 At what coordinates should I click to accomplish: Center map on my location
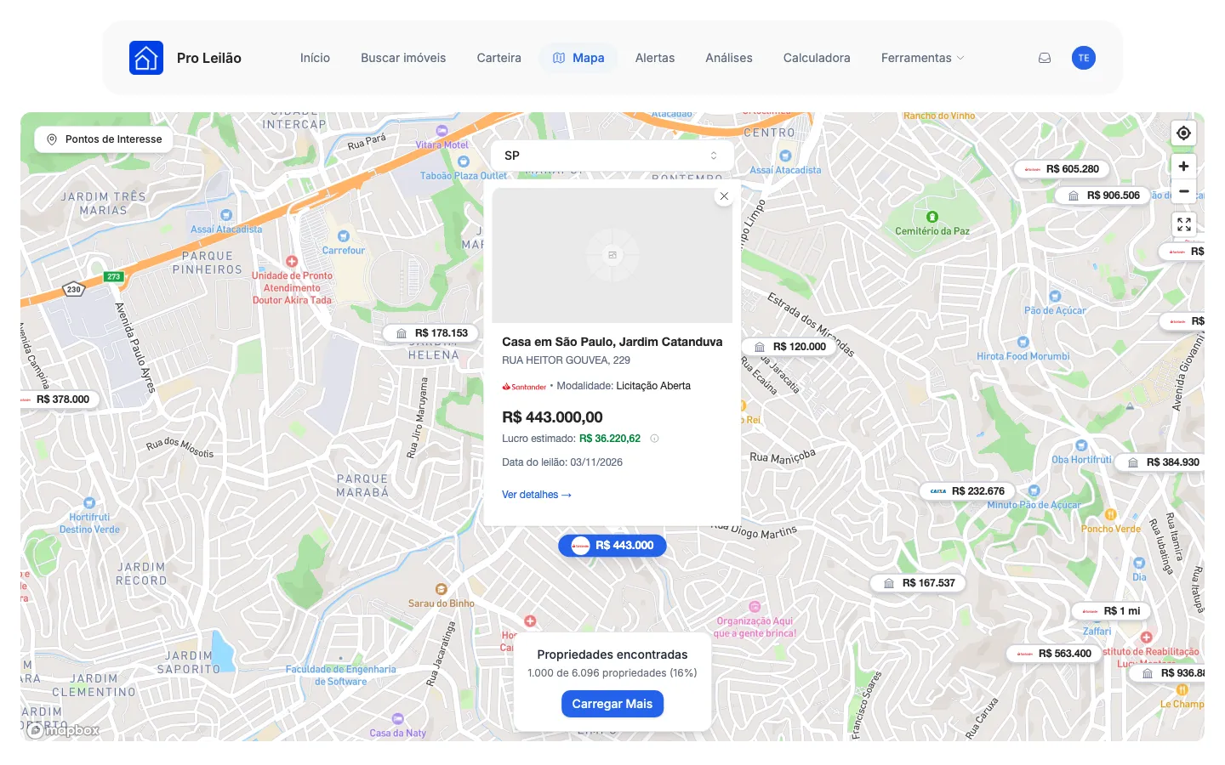(1183, 133)
